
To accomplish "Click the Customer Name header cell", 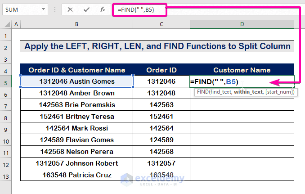I will tap(242, 70).
